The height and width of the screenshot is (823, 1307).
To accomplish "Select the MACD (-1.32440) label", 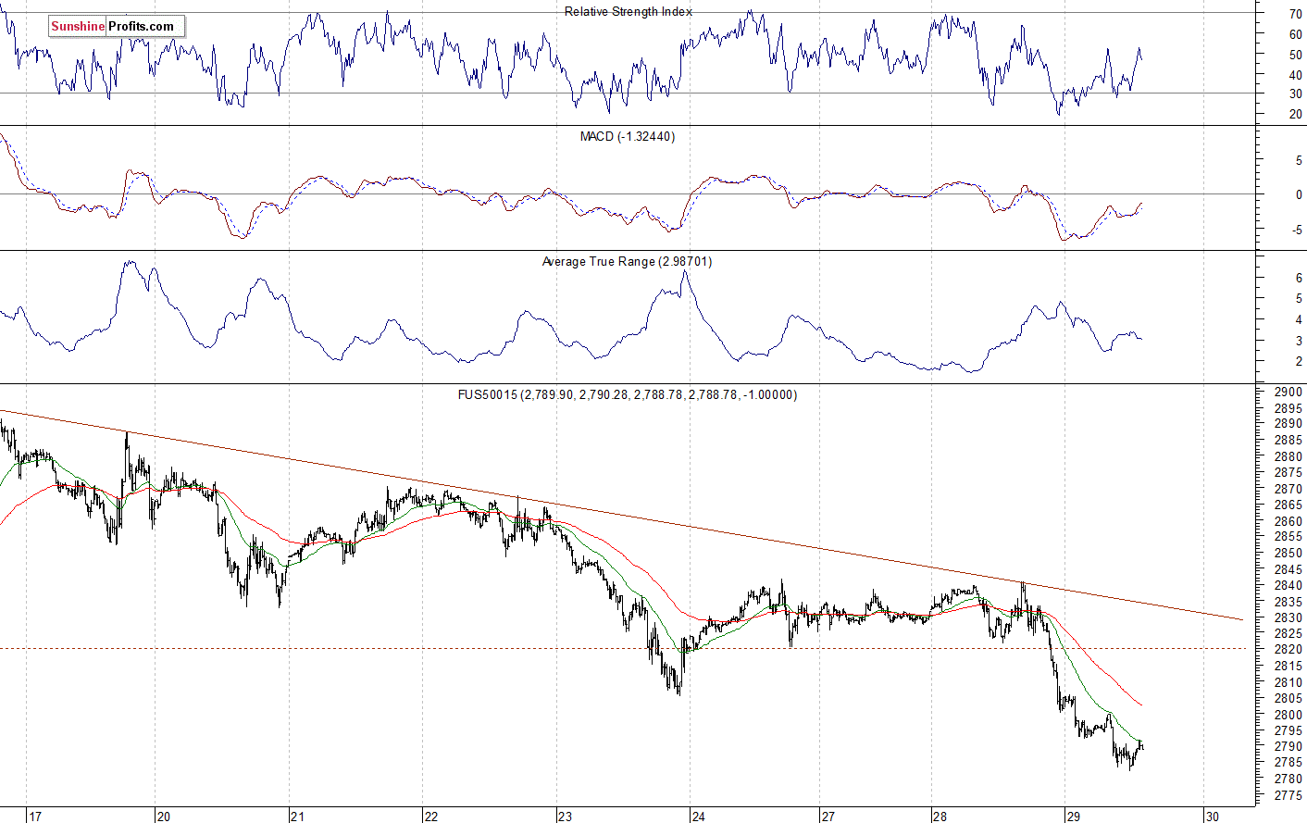I will tap(627, 136).
